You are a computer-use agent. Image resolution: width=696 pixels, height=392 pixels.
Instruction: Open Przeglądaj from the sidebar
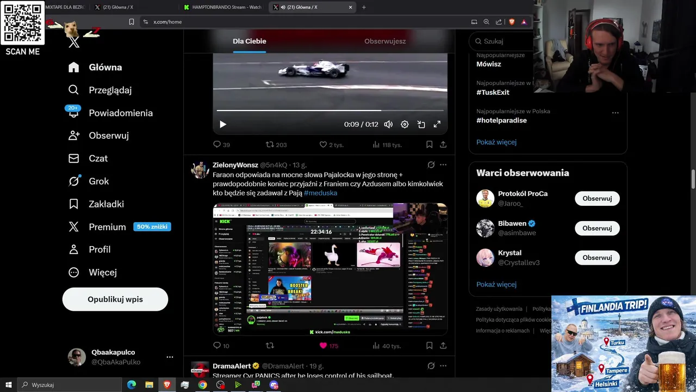click(x=100, y=90)
